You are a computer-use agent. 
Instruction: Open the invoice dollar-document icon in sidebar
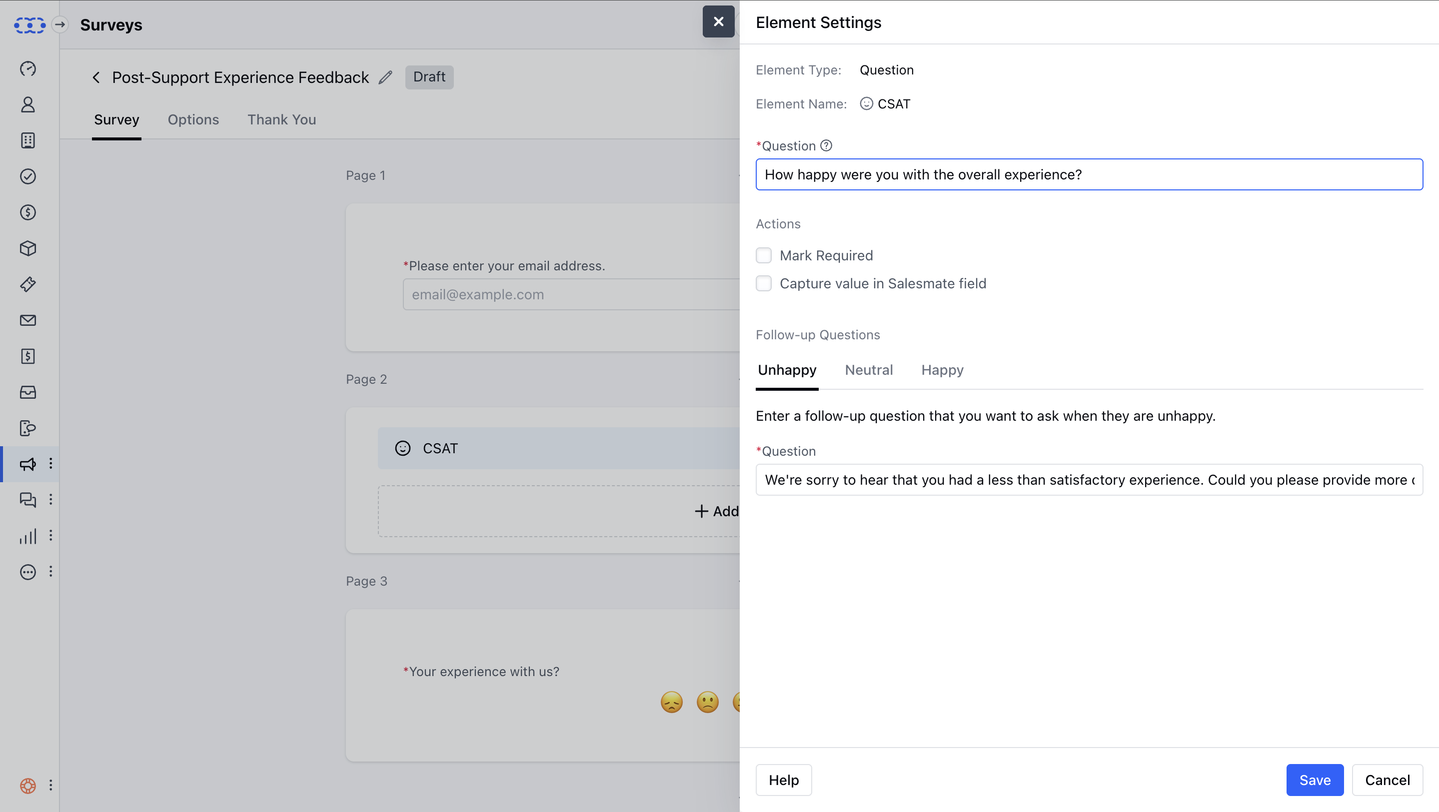(x=28, y=356)
